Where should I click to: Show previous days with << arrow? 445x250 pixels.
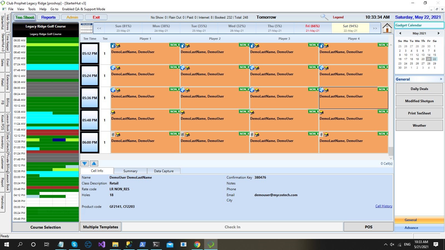(99, 28)
